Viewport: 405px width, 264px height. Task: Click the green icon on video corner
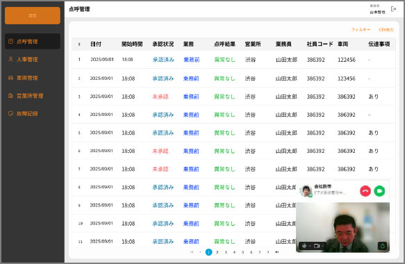coord(383,246)
